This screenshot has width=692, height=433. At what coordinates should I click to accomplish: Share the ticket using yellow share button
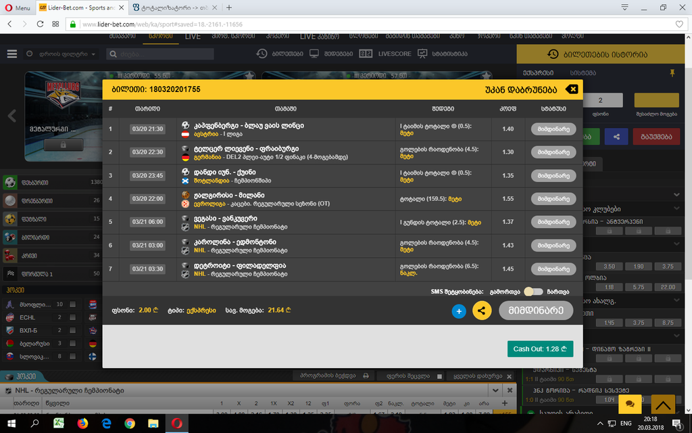pyautogui.click(x=482, y=311)
